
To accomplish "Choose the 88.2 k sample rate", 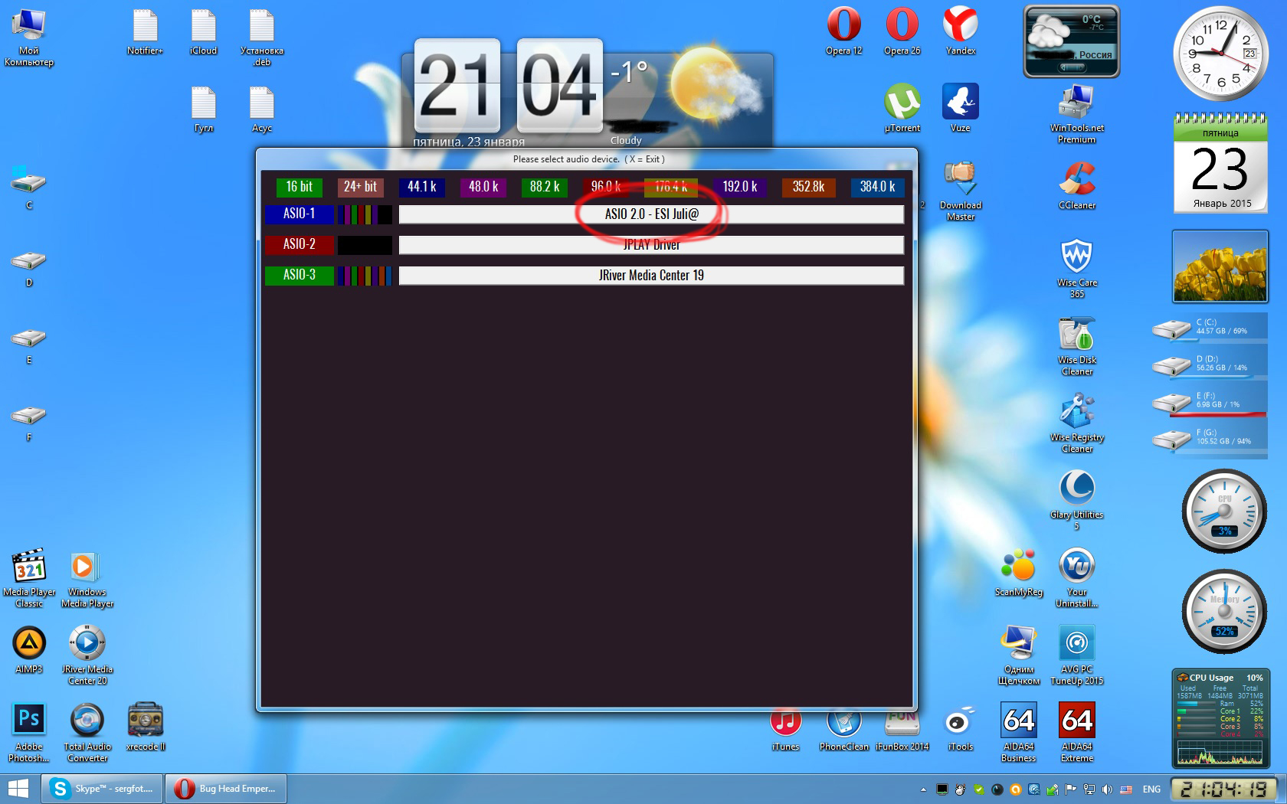I will click(x=544, y=187).
